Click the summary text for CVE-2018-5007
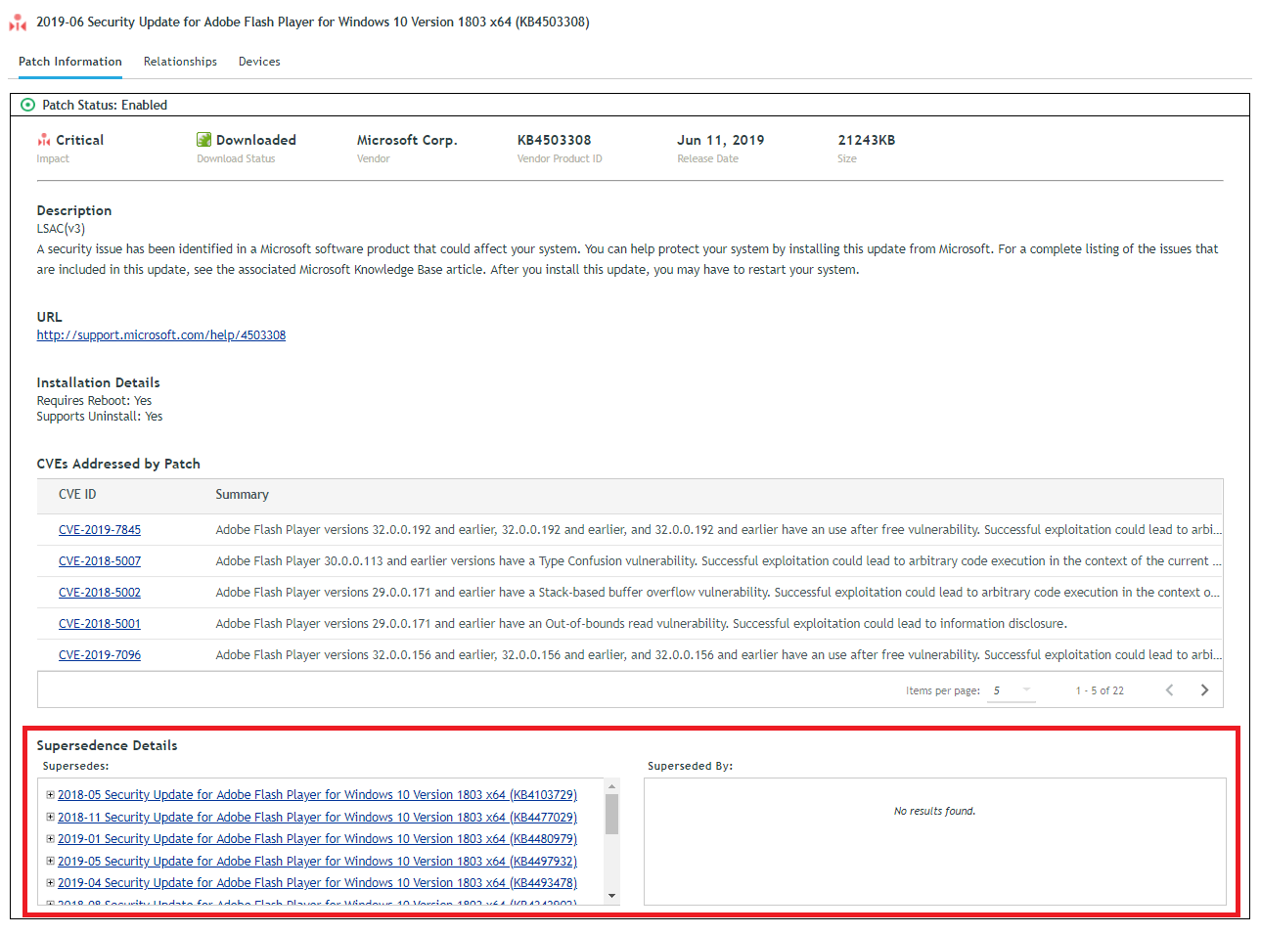 click(x=718, y=560)
